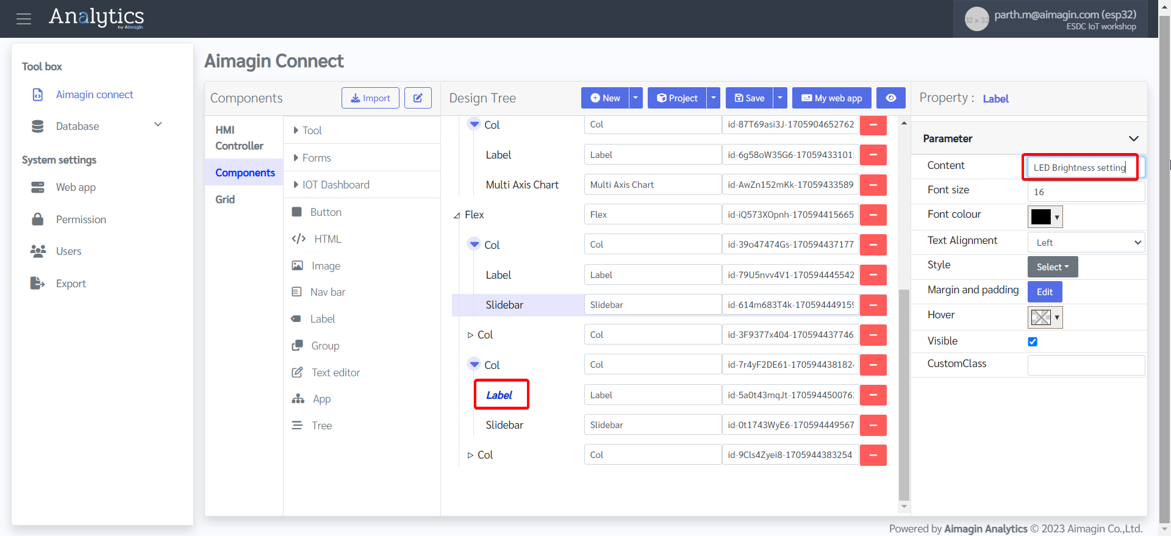Select the Image component icon

[x=298, y=266]
